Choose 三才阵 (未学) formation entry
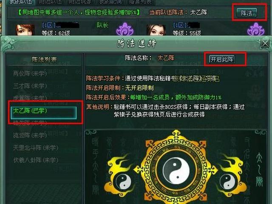The width and height of the screenshot is (272, 204). pyautogui.click(x=30, y=86)
